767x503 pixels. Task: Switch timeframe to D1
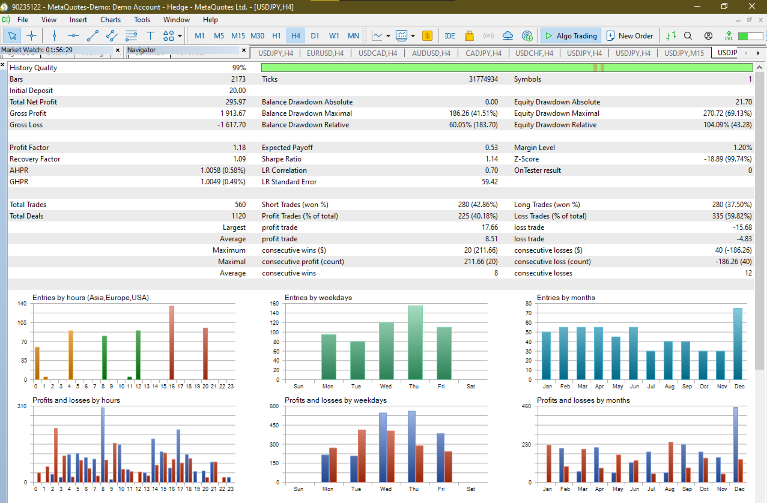315,35
